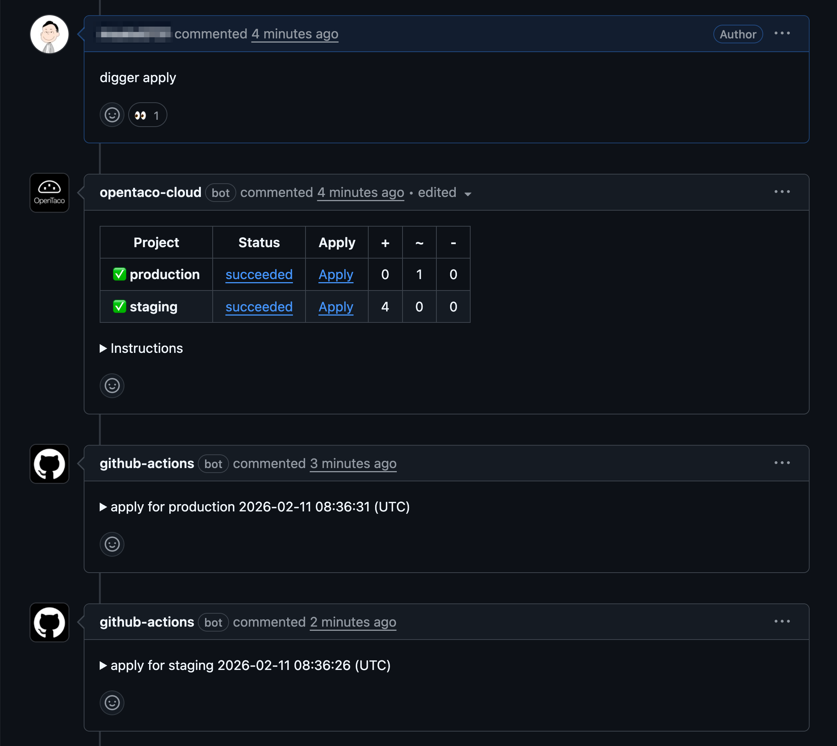Click the github-actions bot avatar on the production comment
This screenshot has height=746, width=837.
point(49,463)
